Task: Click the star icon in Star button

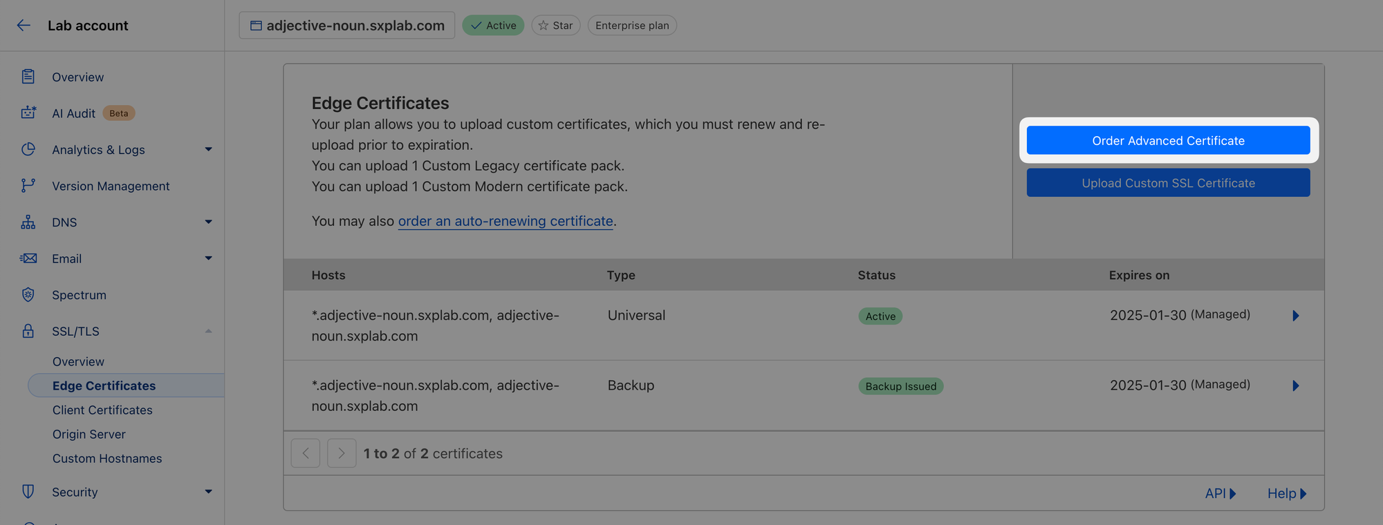Action: [544, 26]
